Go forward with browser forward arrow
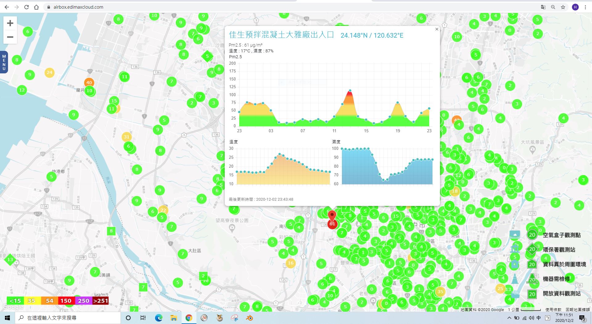The image size is (592, 324). (17, 7)
